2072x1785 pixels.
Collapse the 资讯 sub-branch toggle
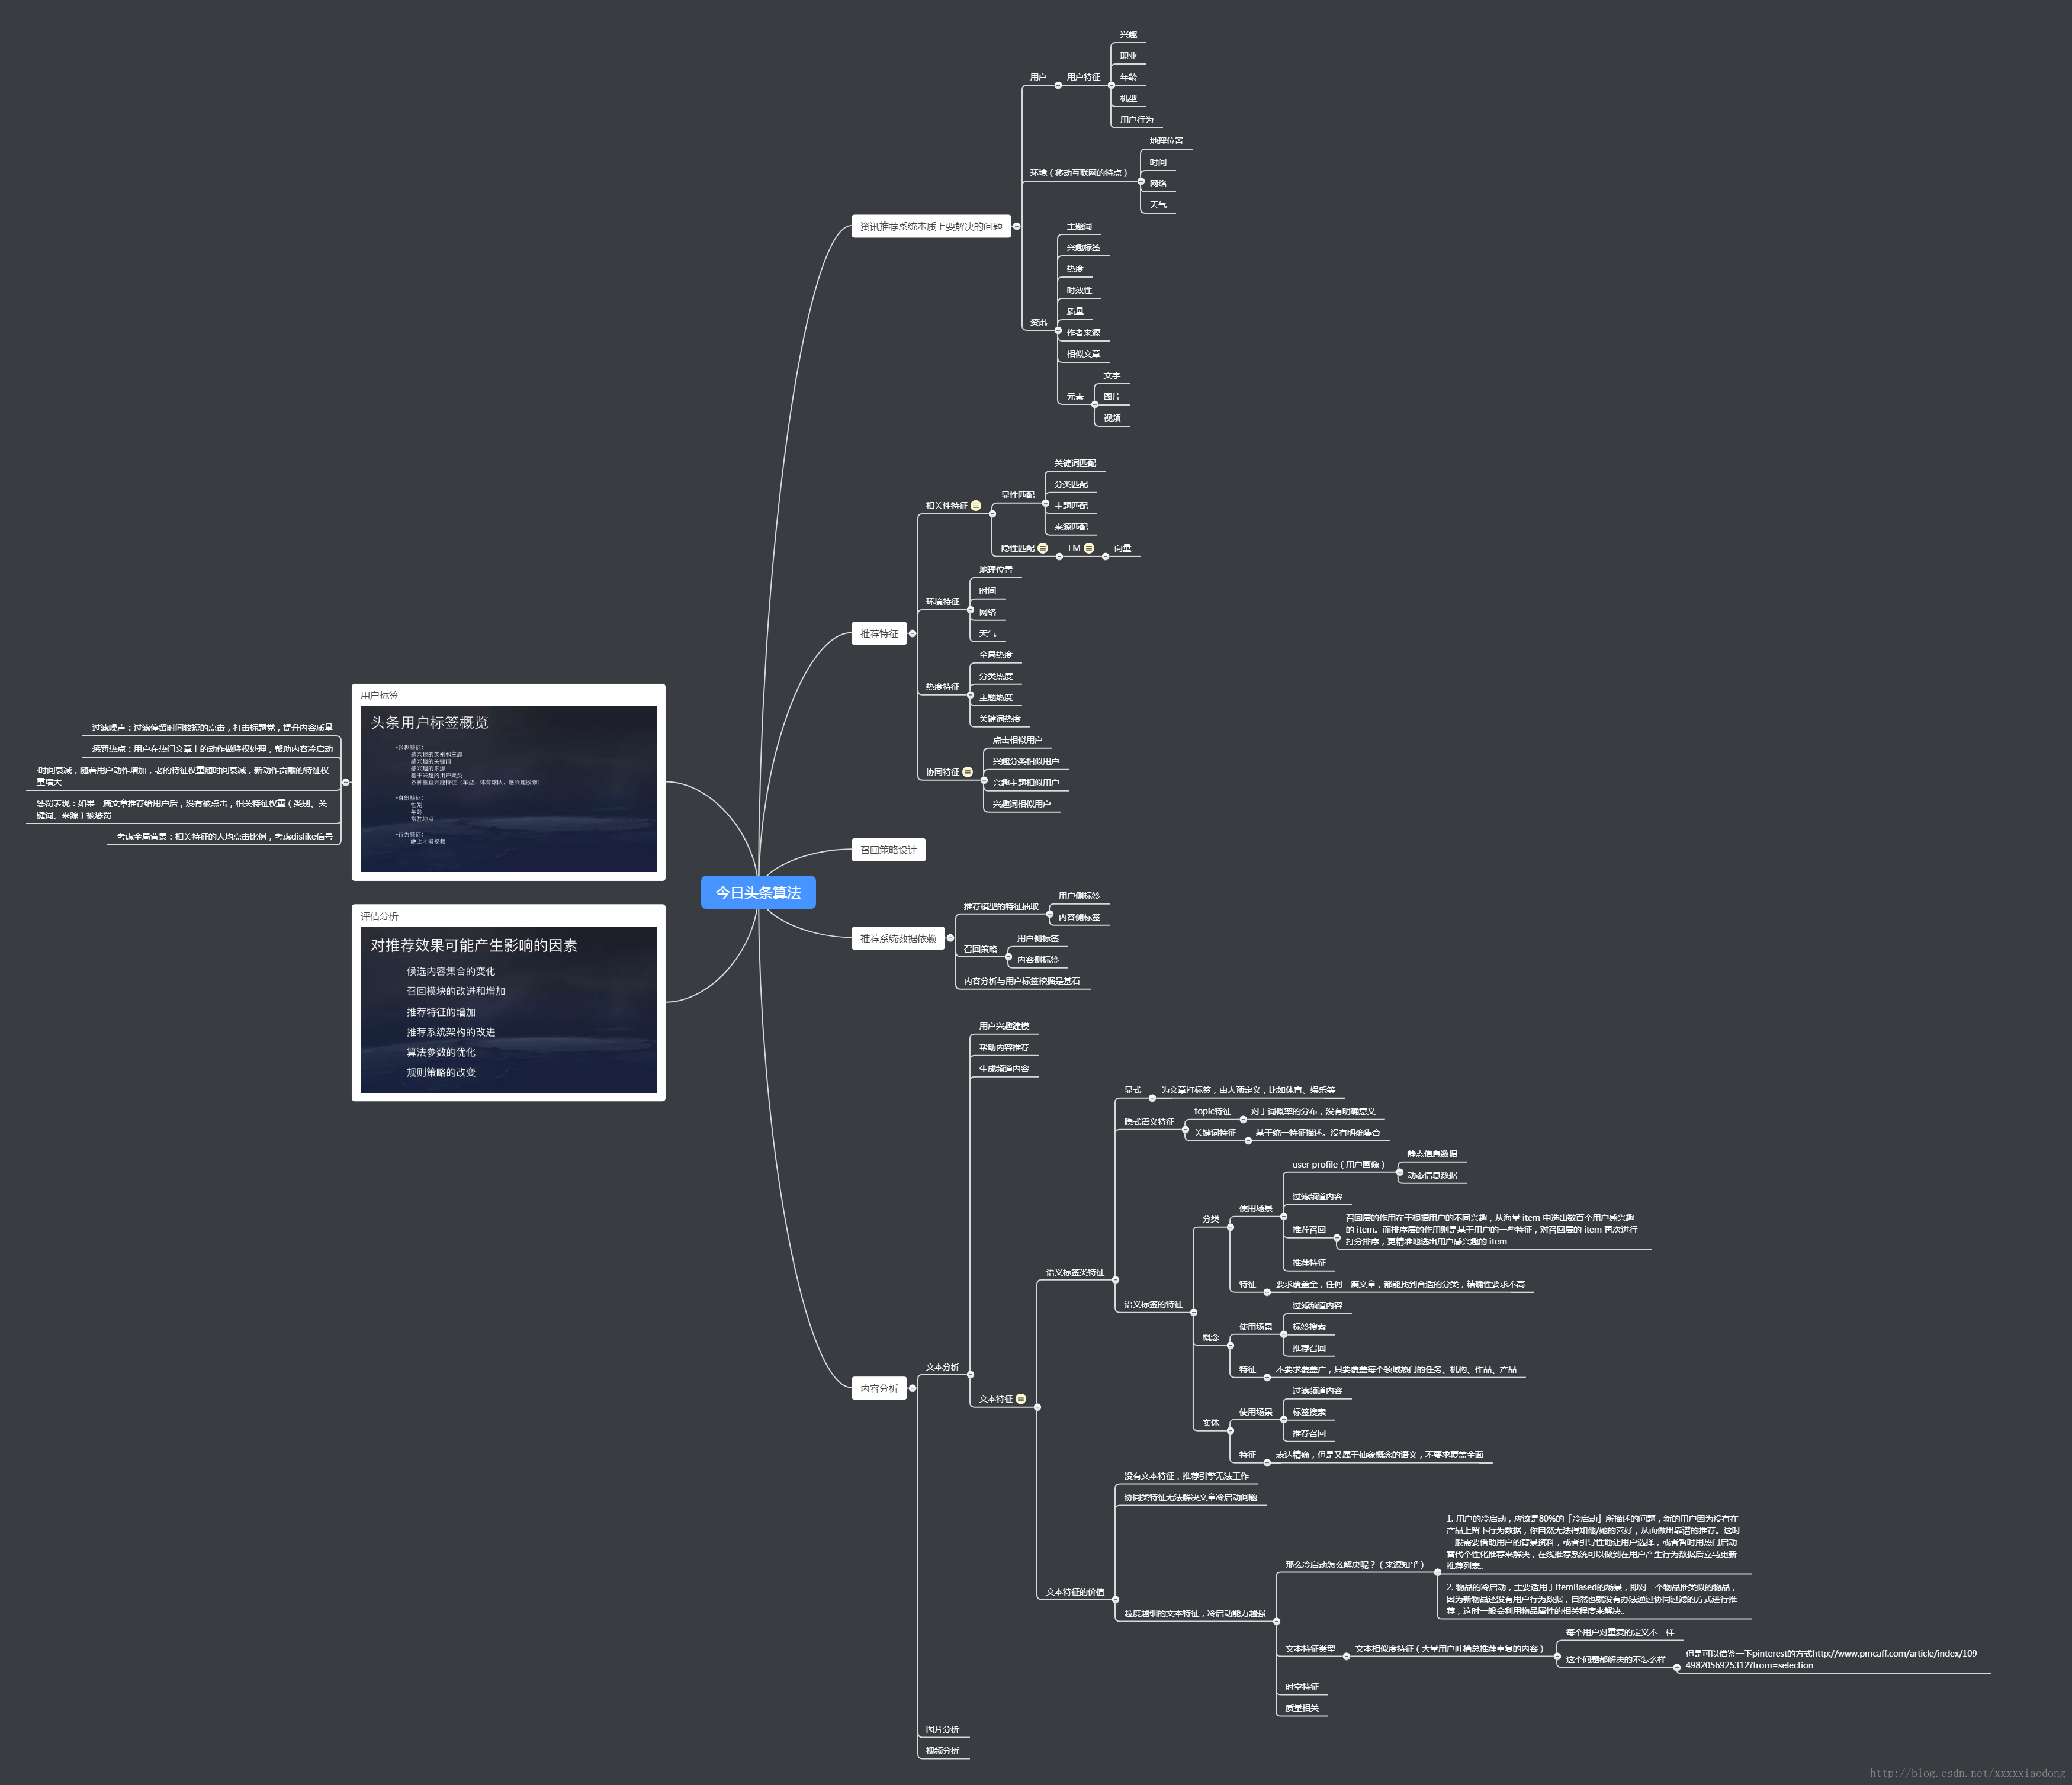1058,331
